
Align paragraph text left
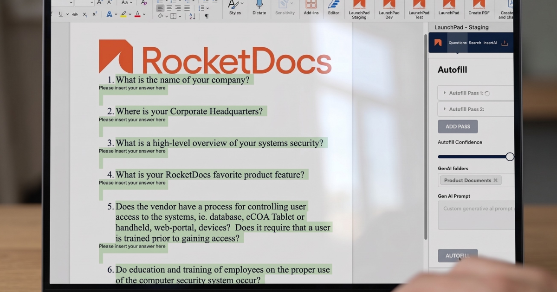(x=160, y=8)
